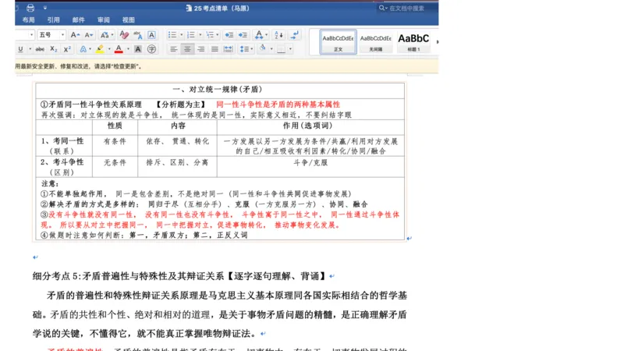Toggle center alignment
The width and height of the screenshot is (624, 351).
(x=187, y=49)
